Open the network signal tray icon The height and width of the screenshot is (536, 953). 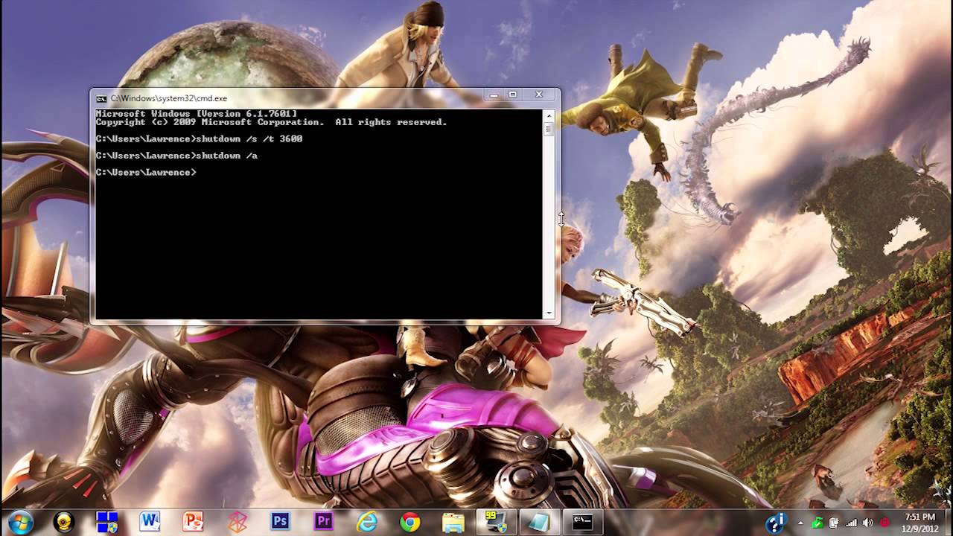[851, 523]
